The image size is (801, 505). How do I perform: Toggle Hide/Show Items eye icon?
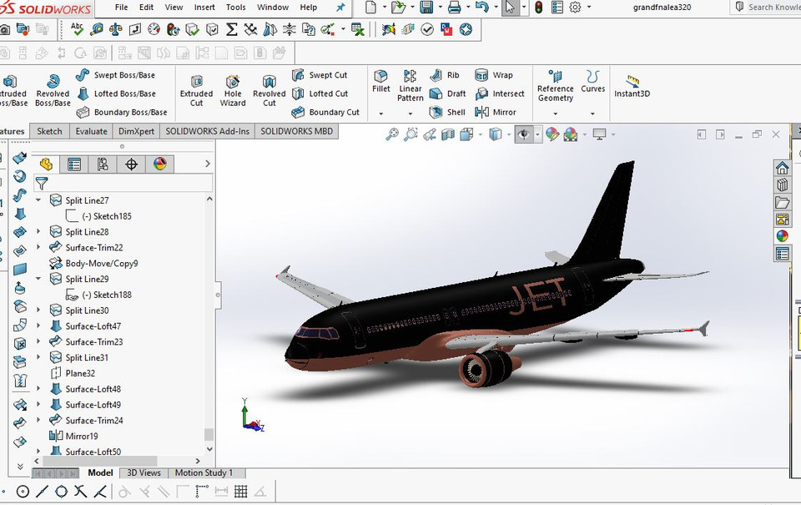pyautogui.click(x=524, y=134)
